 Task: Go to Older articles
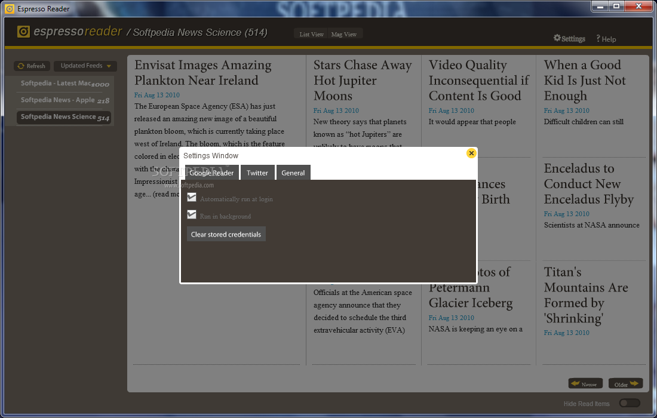(625, 383)
